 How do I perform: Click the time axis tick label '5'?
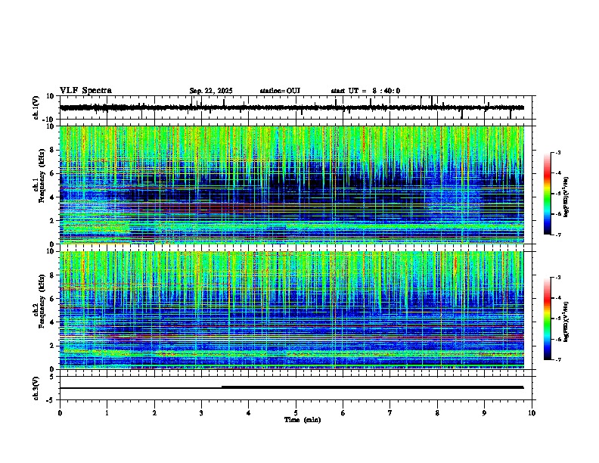click(x=296, y=413)
